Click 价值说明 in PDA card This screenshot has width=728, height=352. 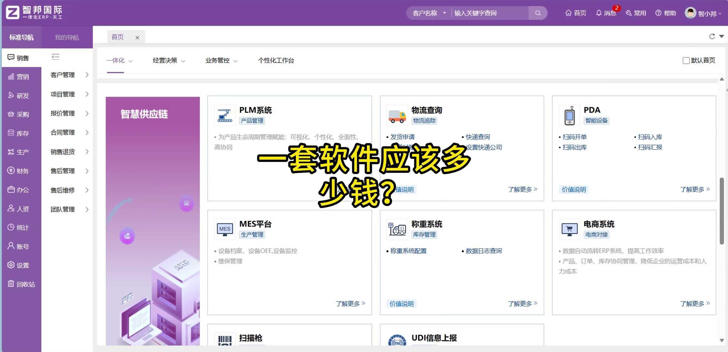(574, 190)
